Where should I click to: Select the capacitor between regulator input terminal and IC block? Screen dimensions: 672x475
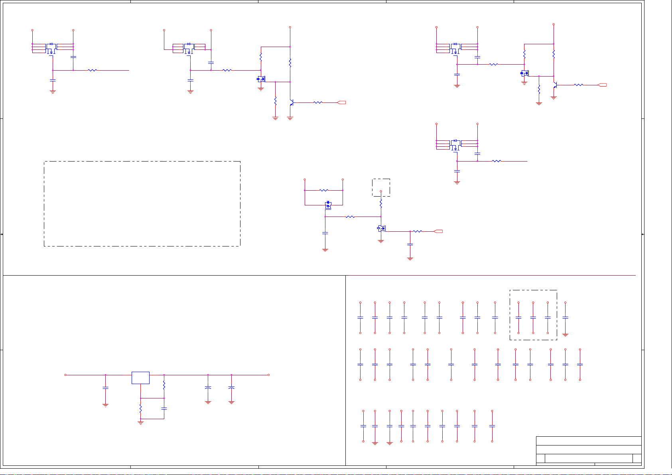coord(105,388)
